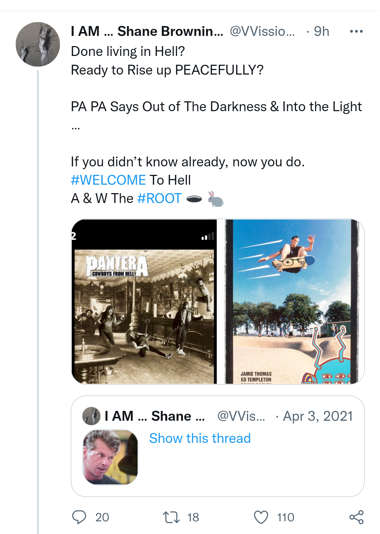This screenshot has height=534, width=380.
Task: Click the small avatar in quoted tweet
Action: point(91,416)
